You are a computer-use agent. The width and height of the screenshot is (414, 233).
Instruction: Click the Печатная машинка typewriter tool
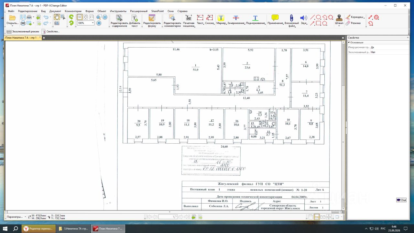[x=189, y=21]
